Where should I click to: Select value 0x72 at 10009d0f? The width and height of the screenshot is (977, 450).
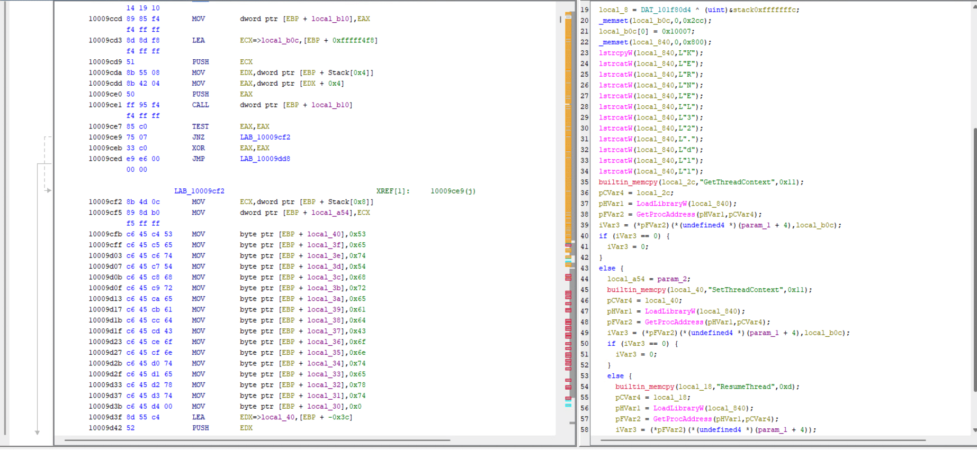coord(357,288)
